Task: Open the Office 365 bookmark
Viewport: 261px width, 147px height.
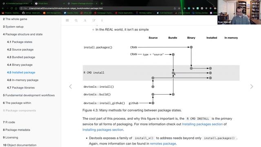Action: pyautogui.click(x=86, y=13)
